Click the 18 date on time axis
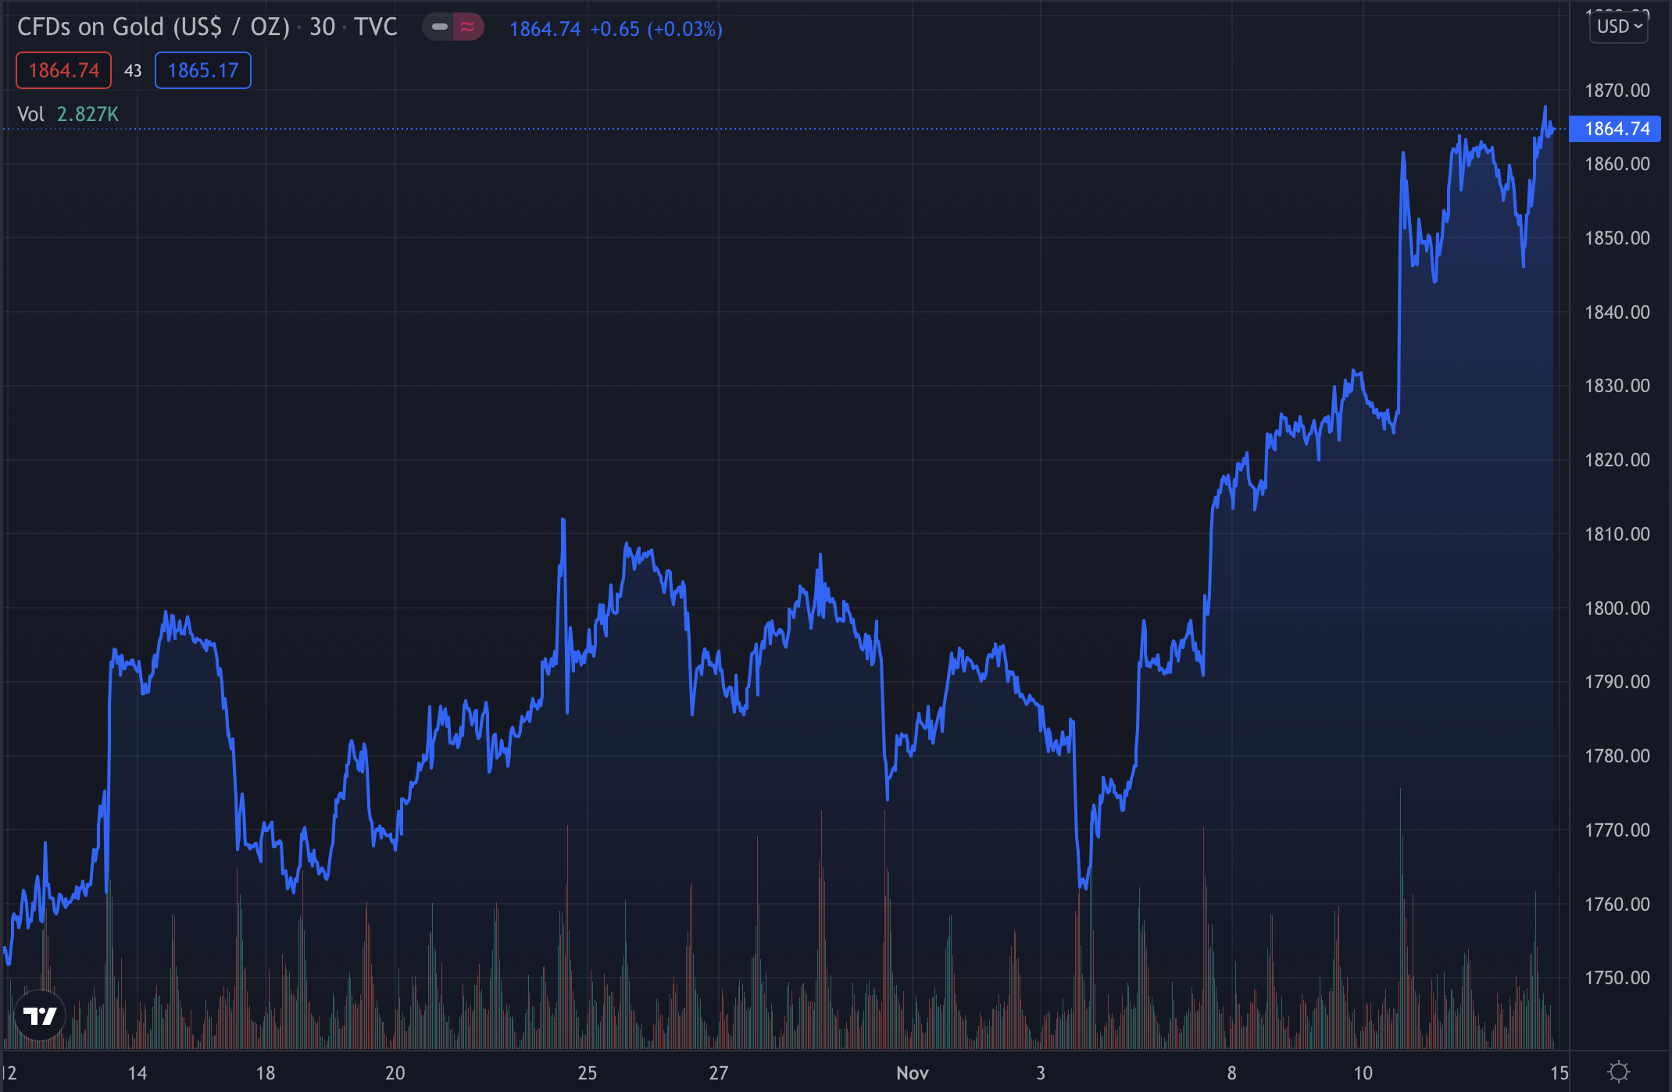The image size is (1672, 1092). click(x=266, y=1073)
